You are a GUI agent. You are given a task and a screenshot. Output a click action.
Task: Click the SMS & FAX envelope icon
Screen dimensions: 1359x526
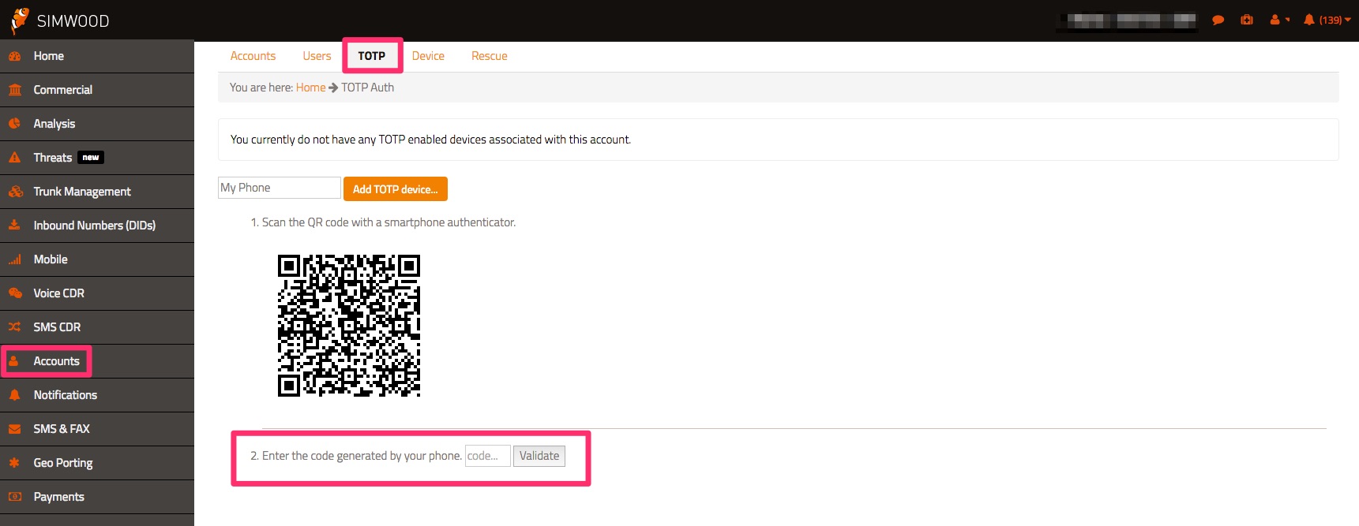pos(15,429)
